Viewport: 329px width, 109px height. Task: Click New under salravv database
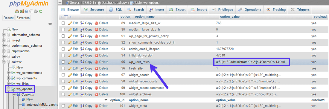[20, 67]
